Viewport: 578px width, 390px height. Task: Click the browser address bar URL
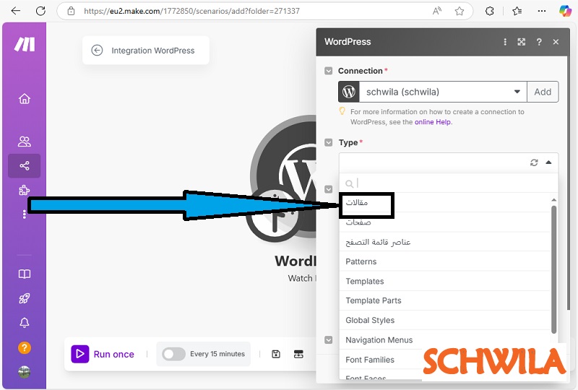pyautogui.click(x=191, y=11)
